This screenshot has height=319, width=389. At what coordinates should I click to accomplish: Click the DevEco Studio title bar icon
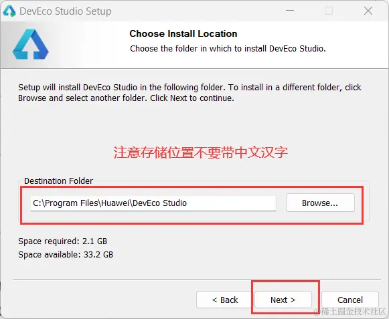pyautogui.click(x=9, y=11)
